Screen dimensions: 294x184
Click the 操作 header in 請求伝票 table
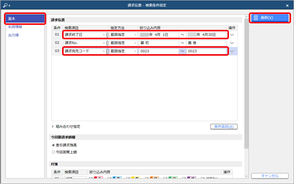point(232,28)
